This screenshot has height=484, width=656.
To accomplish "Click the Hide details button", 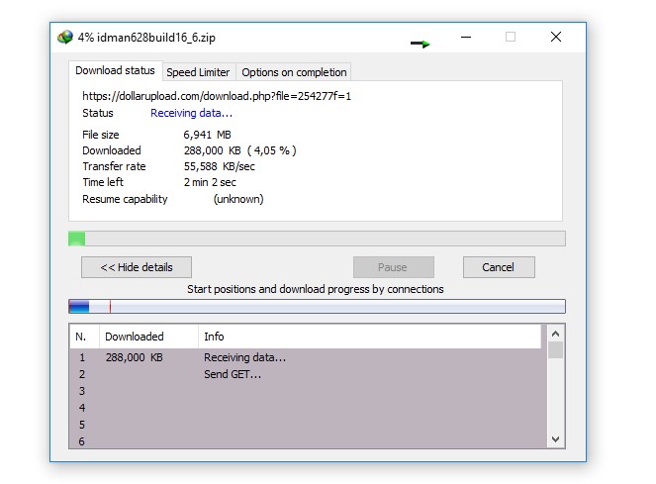I will pos(137,267).
